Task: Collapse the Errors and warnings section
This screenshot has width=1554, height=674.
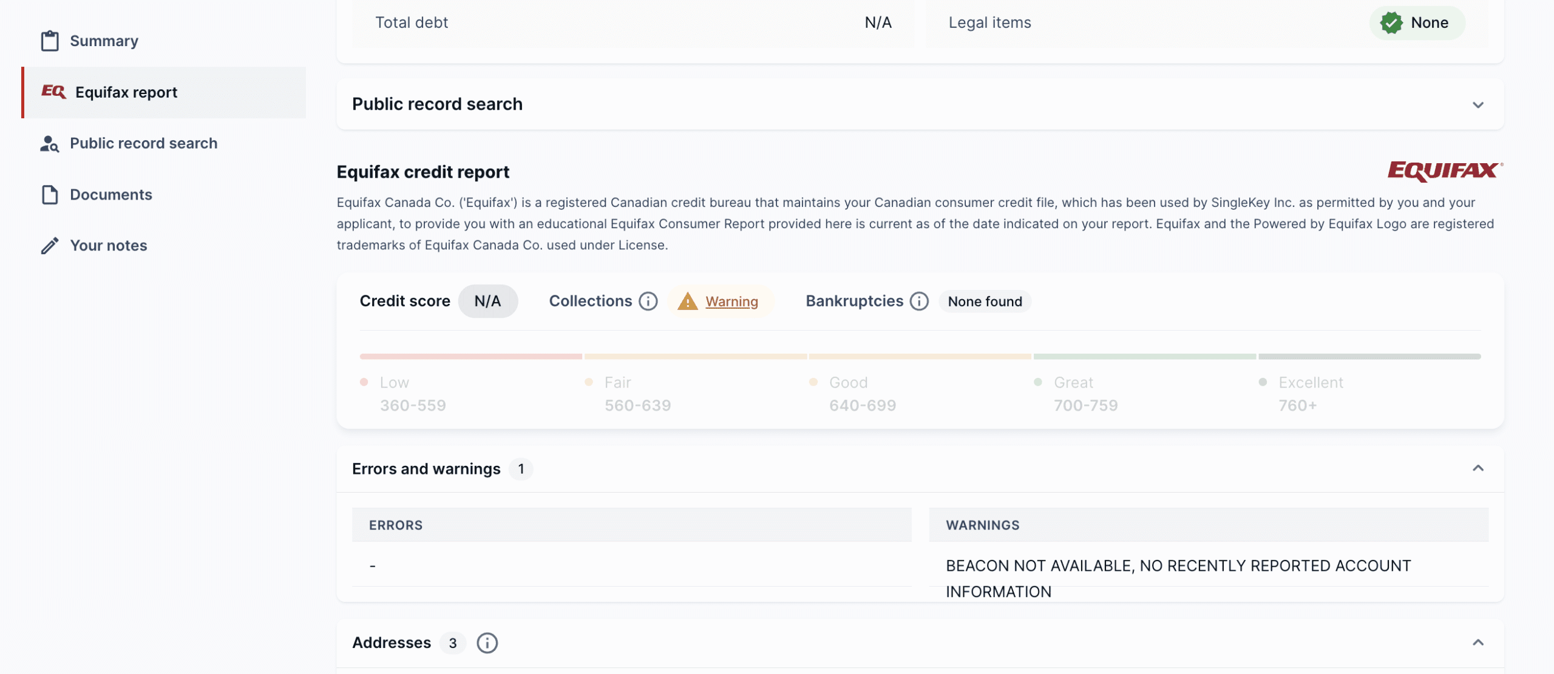Action: [x=1478, y=468]
